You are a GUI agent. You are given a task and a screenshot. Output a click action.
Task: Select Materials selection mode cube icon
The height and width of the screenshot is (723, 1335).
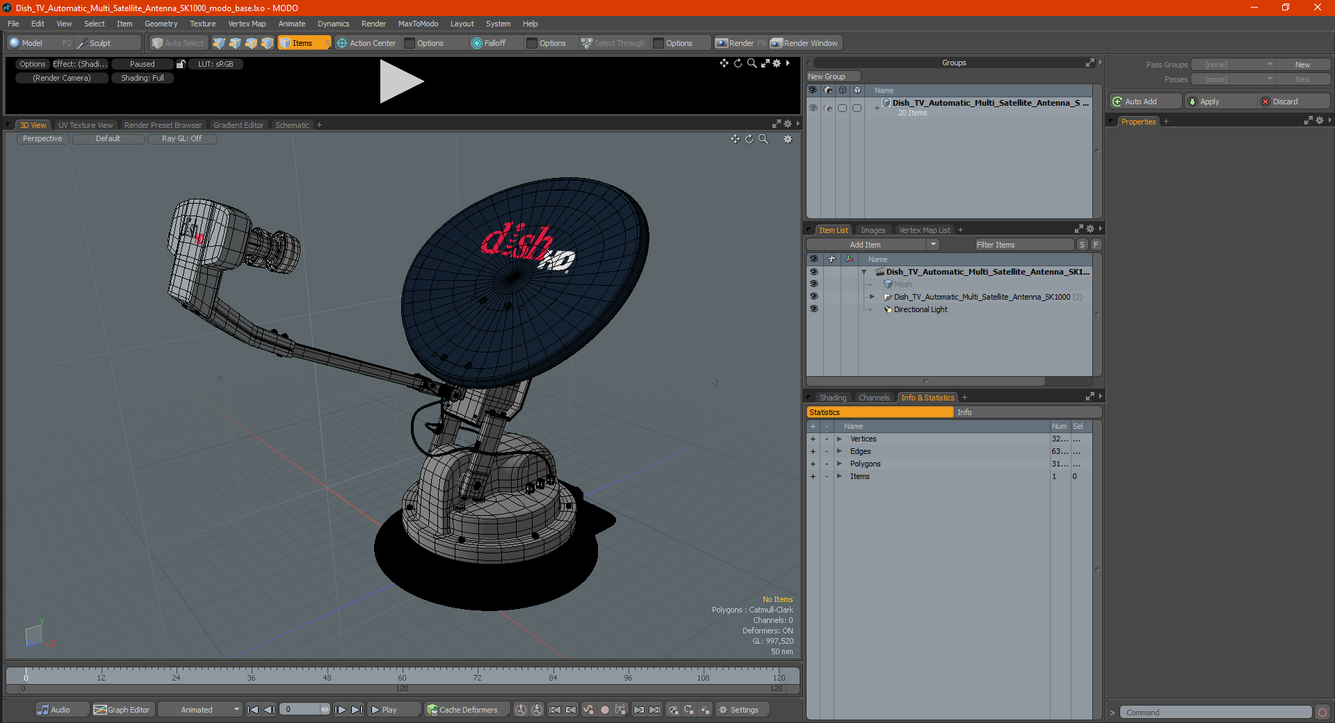click(x=267, y=43)
